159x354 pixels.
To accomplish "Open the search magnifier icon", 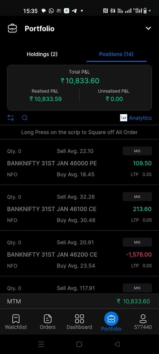I will (25, 118).
